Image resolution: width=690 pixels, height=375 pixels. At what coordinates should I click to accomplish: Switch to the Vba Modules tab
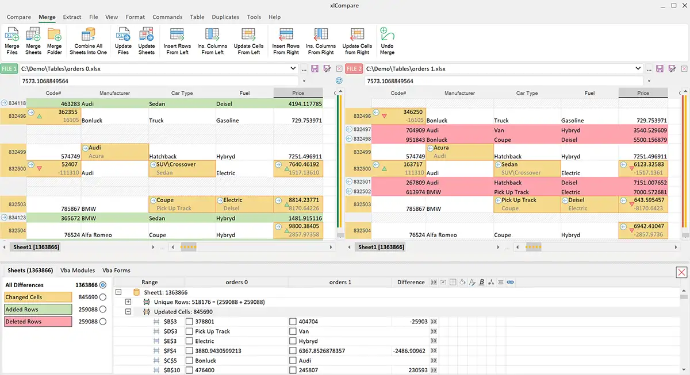[78, 270]
